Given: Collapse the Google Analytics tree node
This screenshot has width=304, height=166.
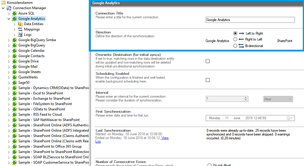Looking at the screenshot, I should [x=9, y=19].
